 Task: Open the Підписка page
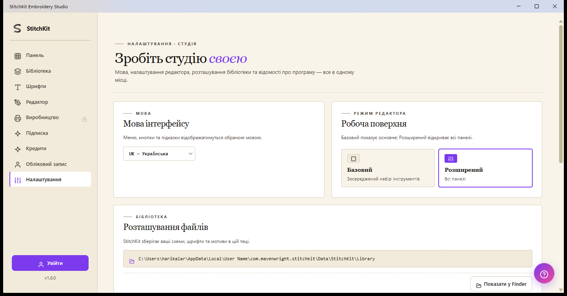tap(50, 133)
